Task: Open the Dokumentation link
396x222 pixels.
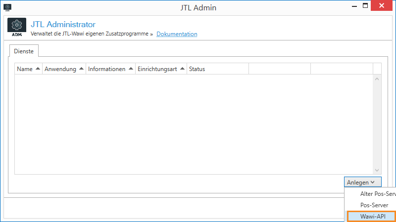Action: [177, 34]
